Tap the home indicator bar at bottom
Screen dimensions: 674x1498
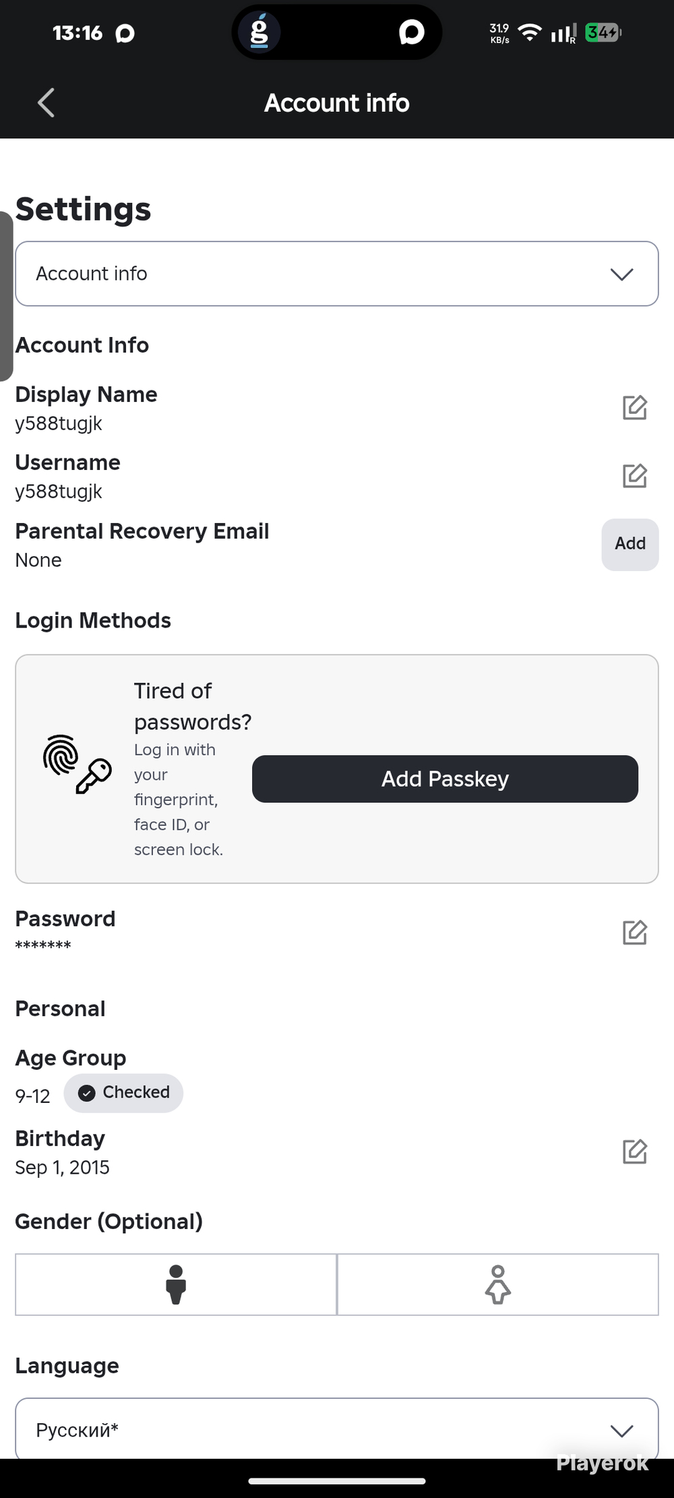coord(336,1481)
